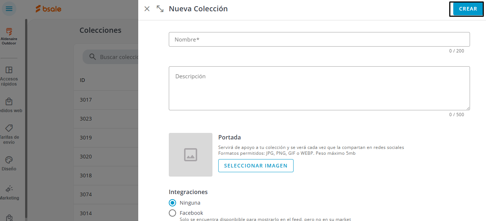Click SELECCIONAR IMAGEN button
Viewport: 486px width, 221px height.
[x=256, y=166]
